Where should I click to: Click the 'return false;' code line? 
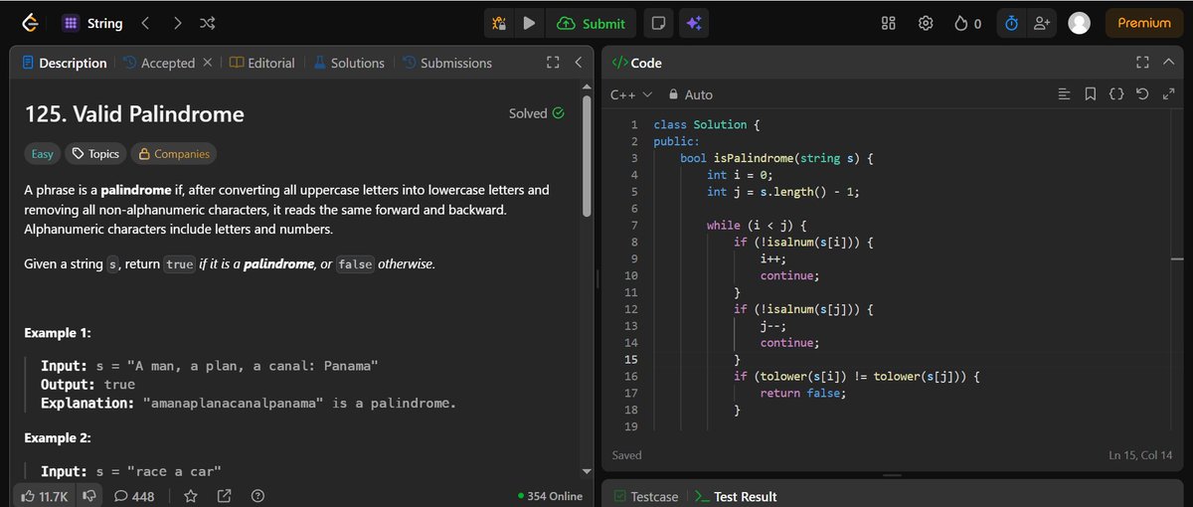pyautogui.click(x=803, y=393)
